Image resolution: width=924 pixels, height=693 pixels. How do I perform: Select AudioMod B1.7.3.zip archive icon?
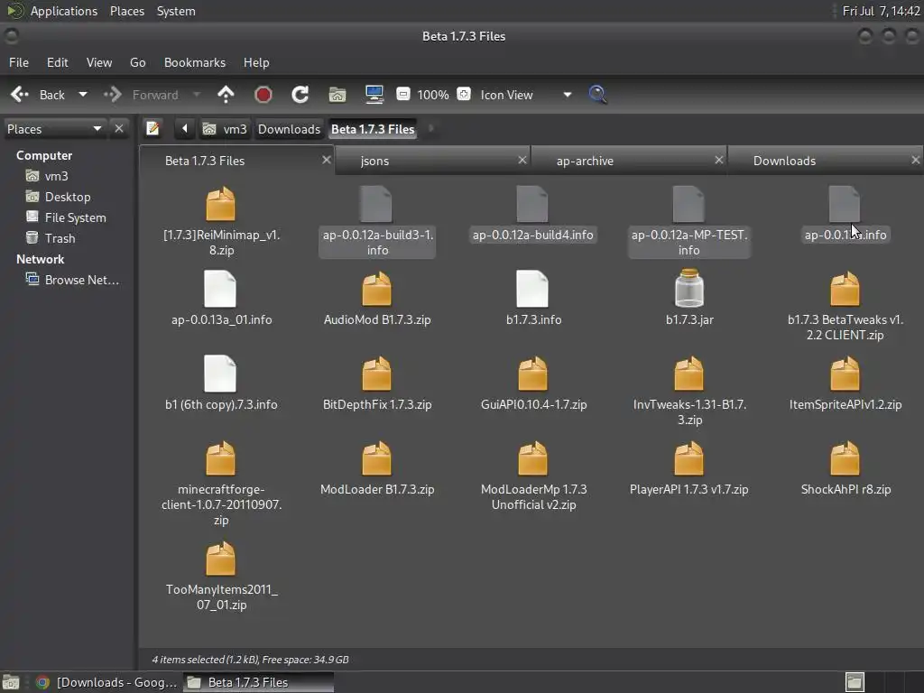(x=376, y=290)
